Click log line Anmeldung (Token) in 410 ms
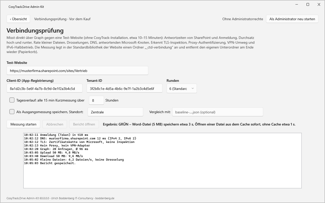Viewport: 325px width, 203px height. tap(56, 135)
